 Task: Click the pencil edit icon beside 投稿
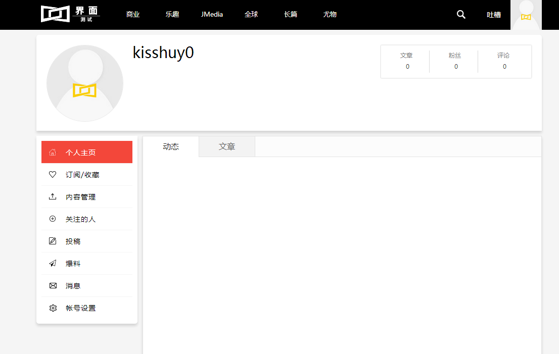click(x=53, y=241)
